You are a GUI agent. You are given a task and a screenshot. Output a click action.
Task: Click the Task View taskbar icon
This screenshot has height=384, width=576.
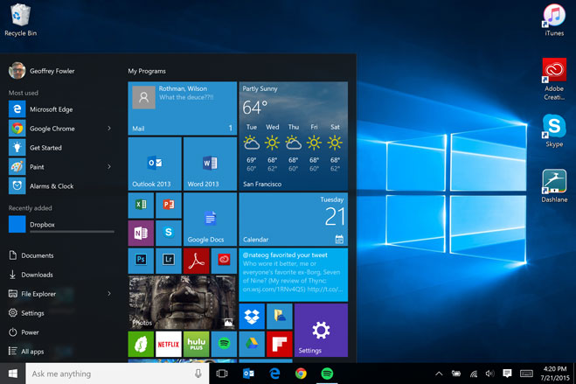click(222, 374)
